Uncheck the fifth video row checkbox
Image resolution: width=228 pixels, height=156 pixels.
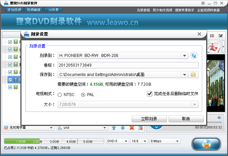[10, 72]
